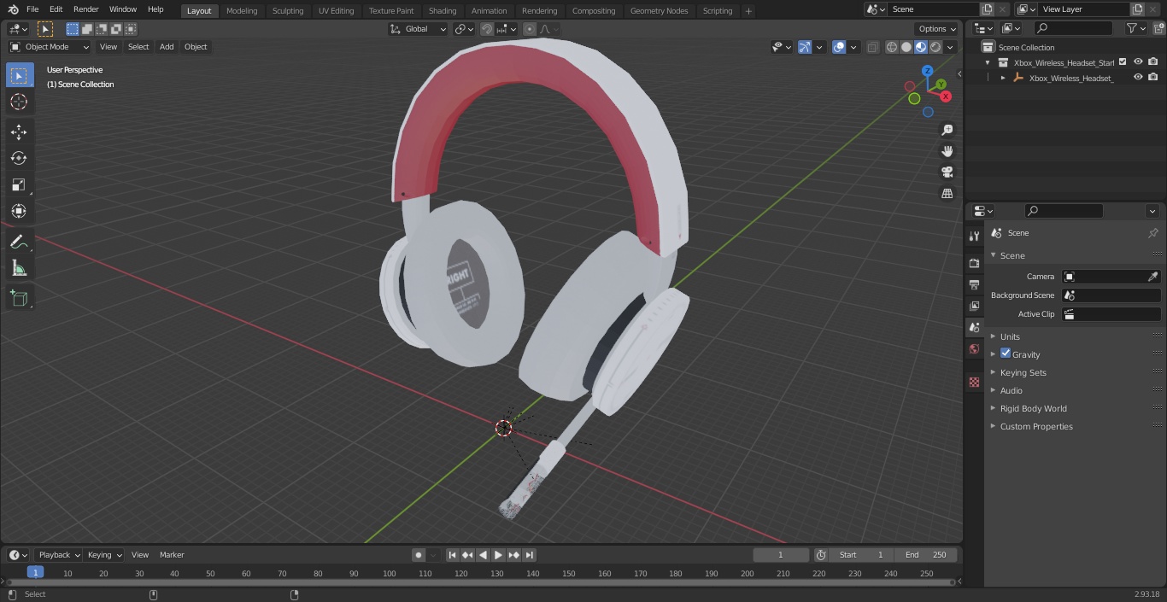The height and width of the screenshot is (602, 1167).
Task: Open the Tool properties tab
Action: pos(974,236)
